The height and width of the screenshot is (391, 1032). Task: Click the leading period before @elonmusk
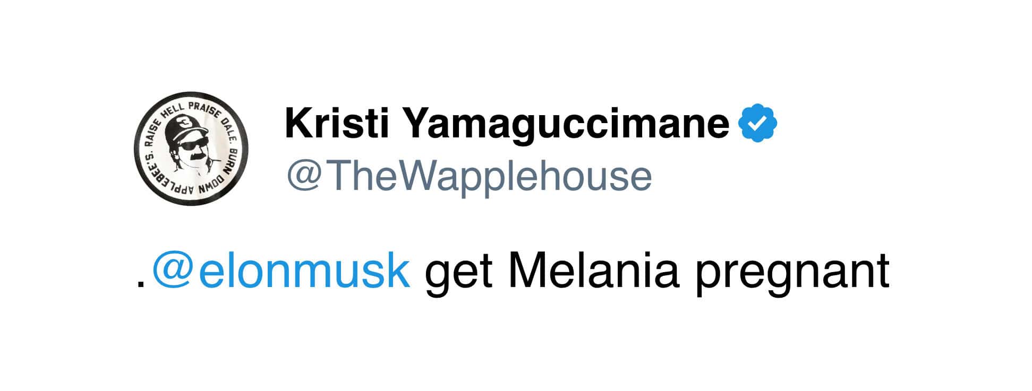pos(140,285)
